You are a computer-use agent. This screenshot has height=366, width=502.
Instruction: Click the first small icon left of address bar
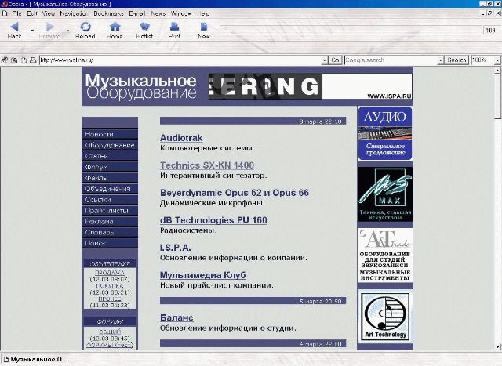point(5,60)
